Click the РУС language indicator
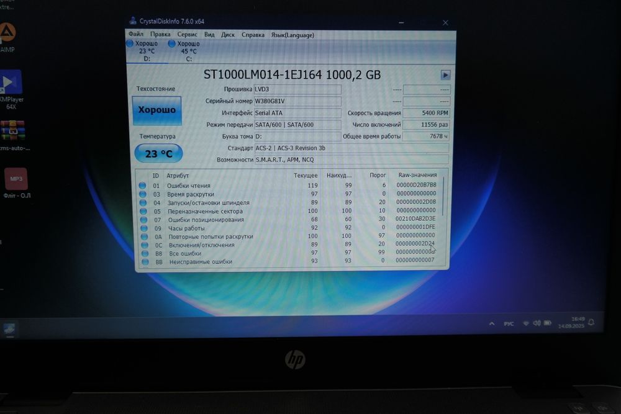The image size is (621, 414). point(509,324)
